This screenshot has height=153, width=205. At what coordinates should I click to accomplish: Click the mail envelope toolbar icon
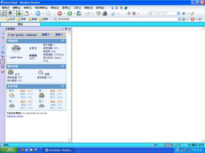coord(87,13)
